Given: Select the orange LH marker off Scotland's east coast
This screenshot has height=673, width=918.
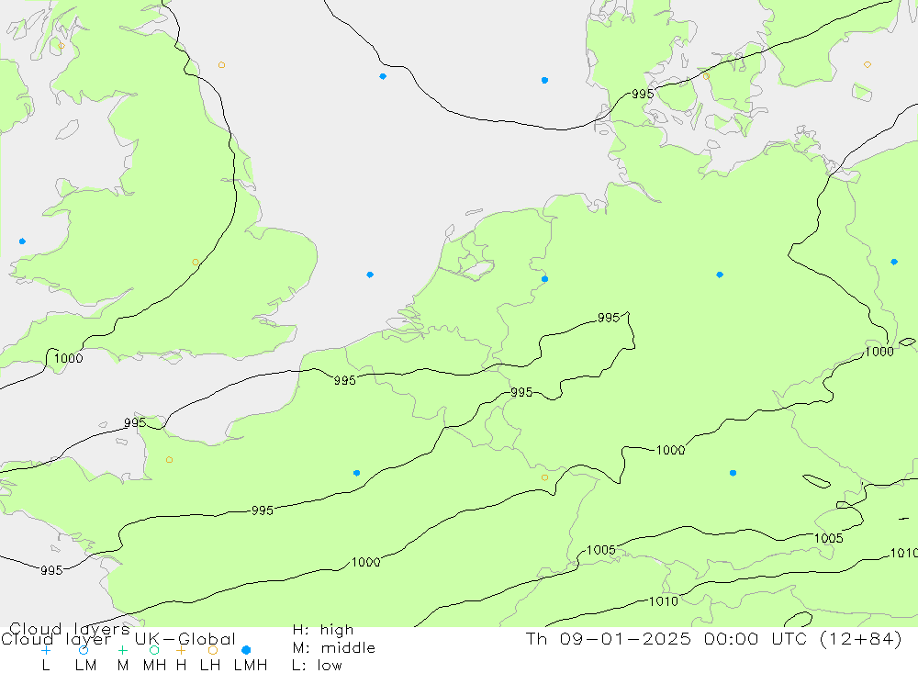Looking at the screenshot, I should (221, 65).
